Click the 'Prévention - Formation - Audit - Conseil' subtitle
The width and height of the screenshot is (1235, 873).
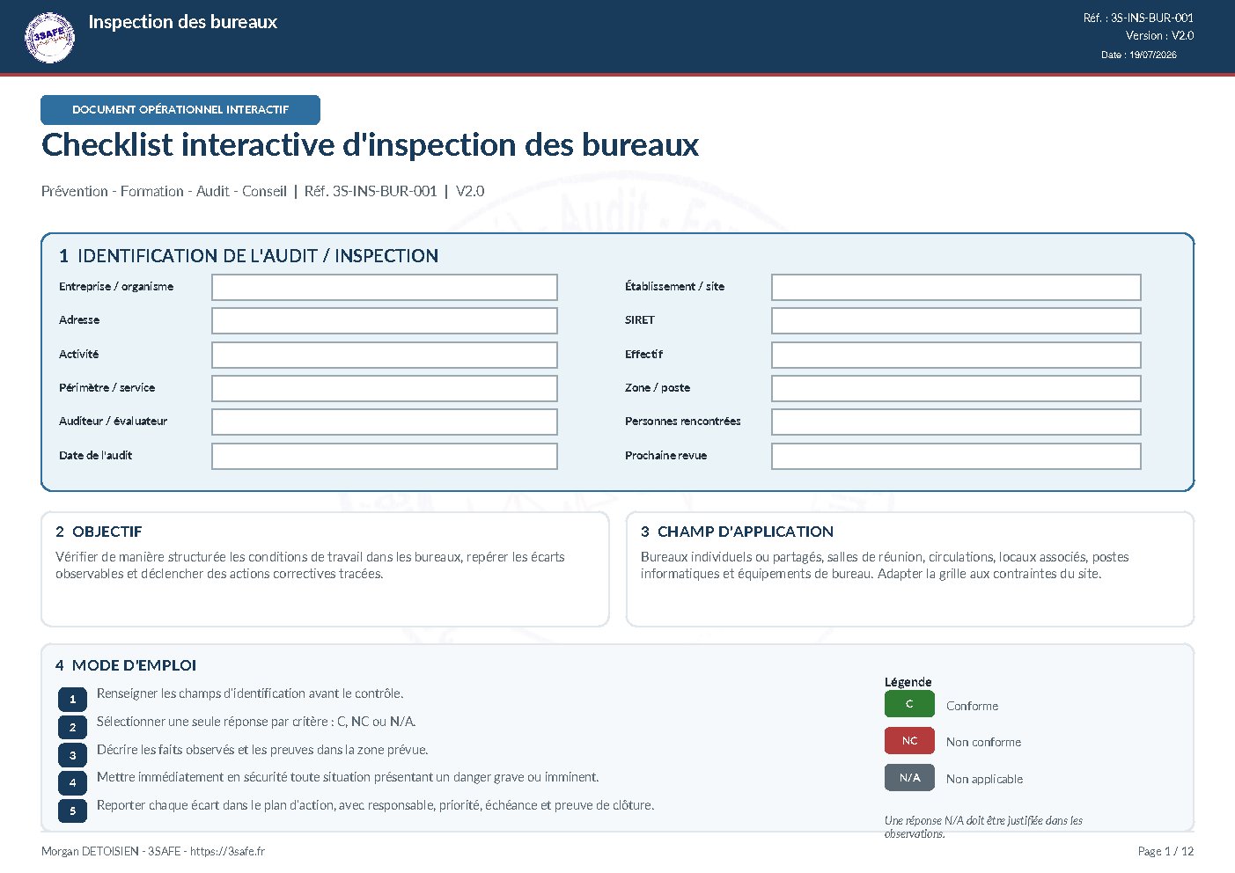164,191
